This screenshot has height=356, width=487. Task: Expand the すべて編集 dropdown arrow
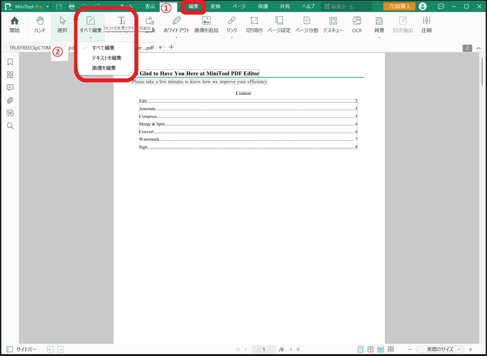91,38
